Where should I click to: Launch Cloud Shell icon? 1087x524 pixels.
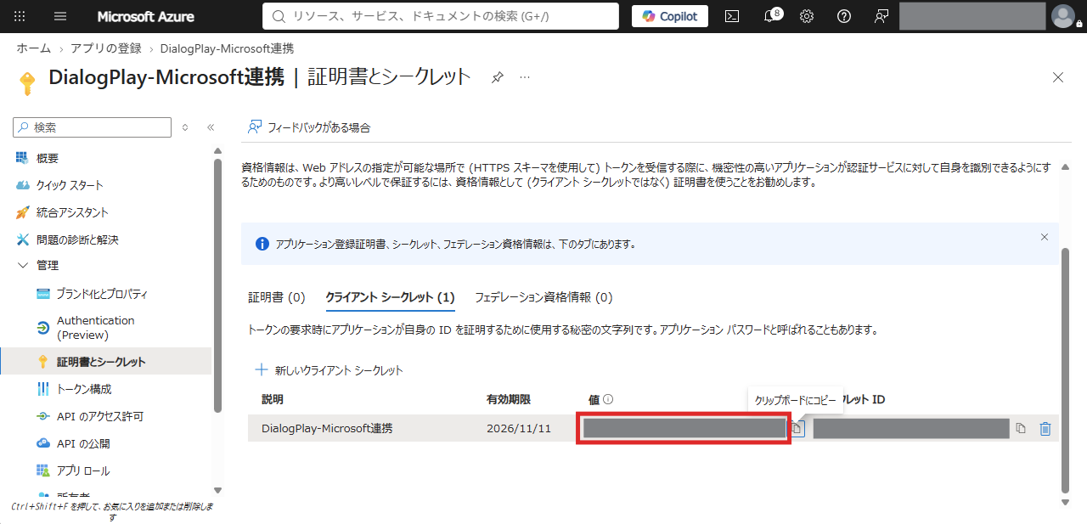pos(731,16)
